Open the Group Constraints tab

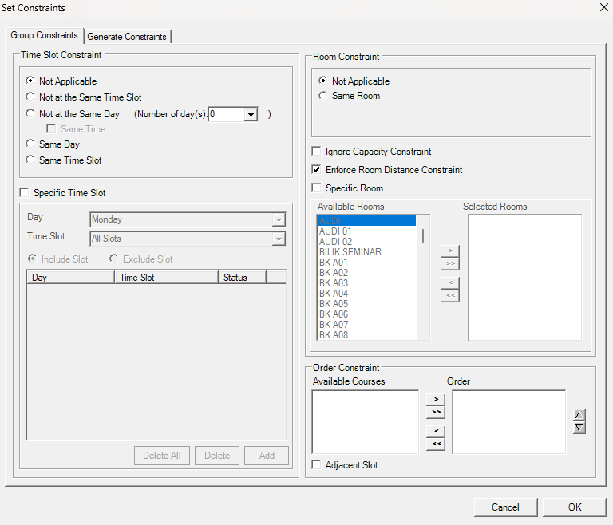[x=45, y=36]
